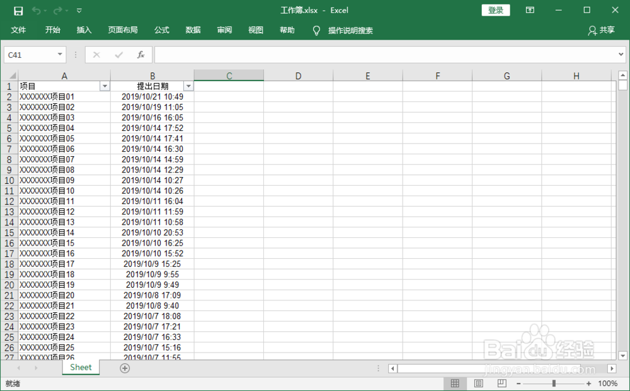Switch to the 公式 tab
This screenshot has width=630, height=391.
coord(161,30)
